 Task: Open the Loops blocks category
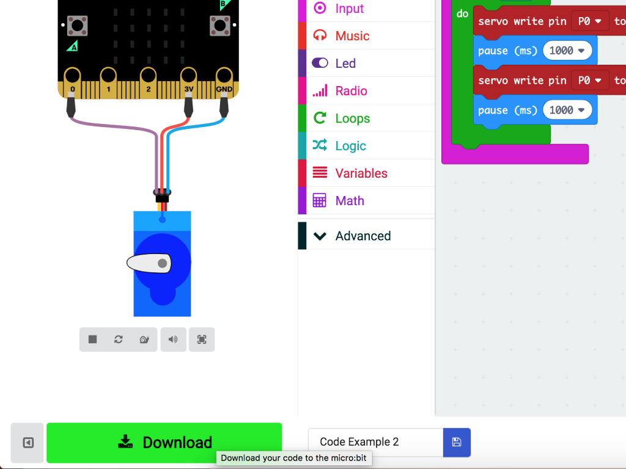[367, 118]
